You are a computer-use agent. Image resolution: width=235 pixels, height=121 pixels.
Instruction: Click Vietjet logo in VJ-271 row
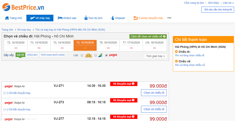click(8, 86)
